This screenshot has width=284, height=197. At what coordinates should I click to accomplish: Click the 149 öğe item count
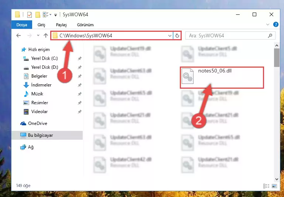tap(23, 186)
